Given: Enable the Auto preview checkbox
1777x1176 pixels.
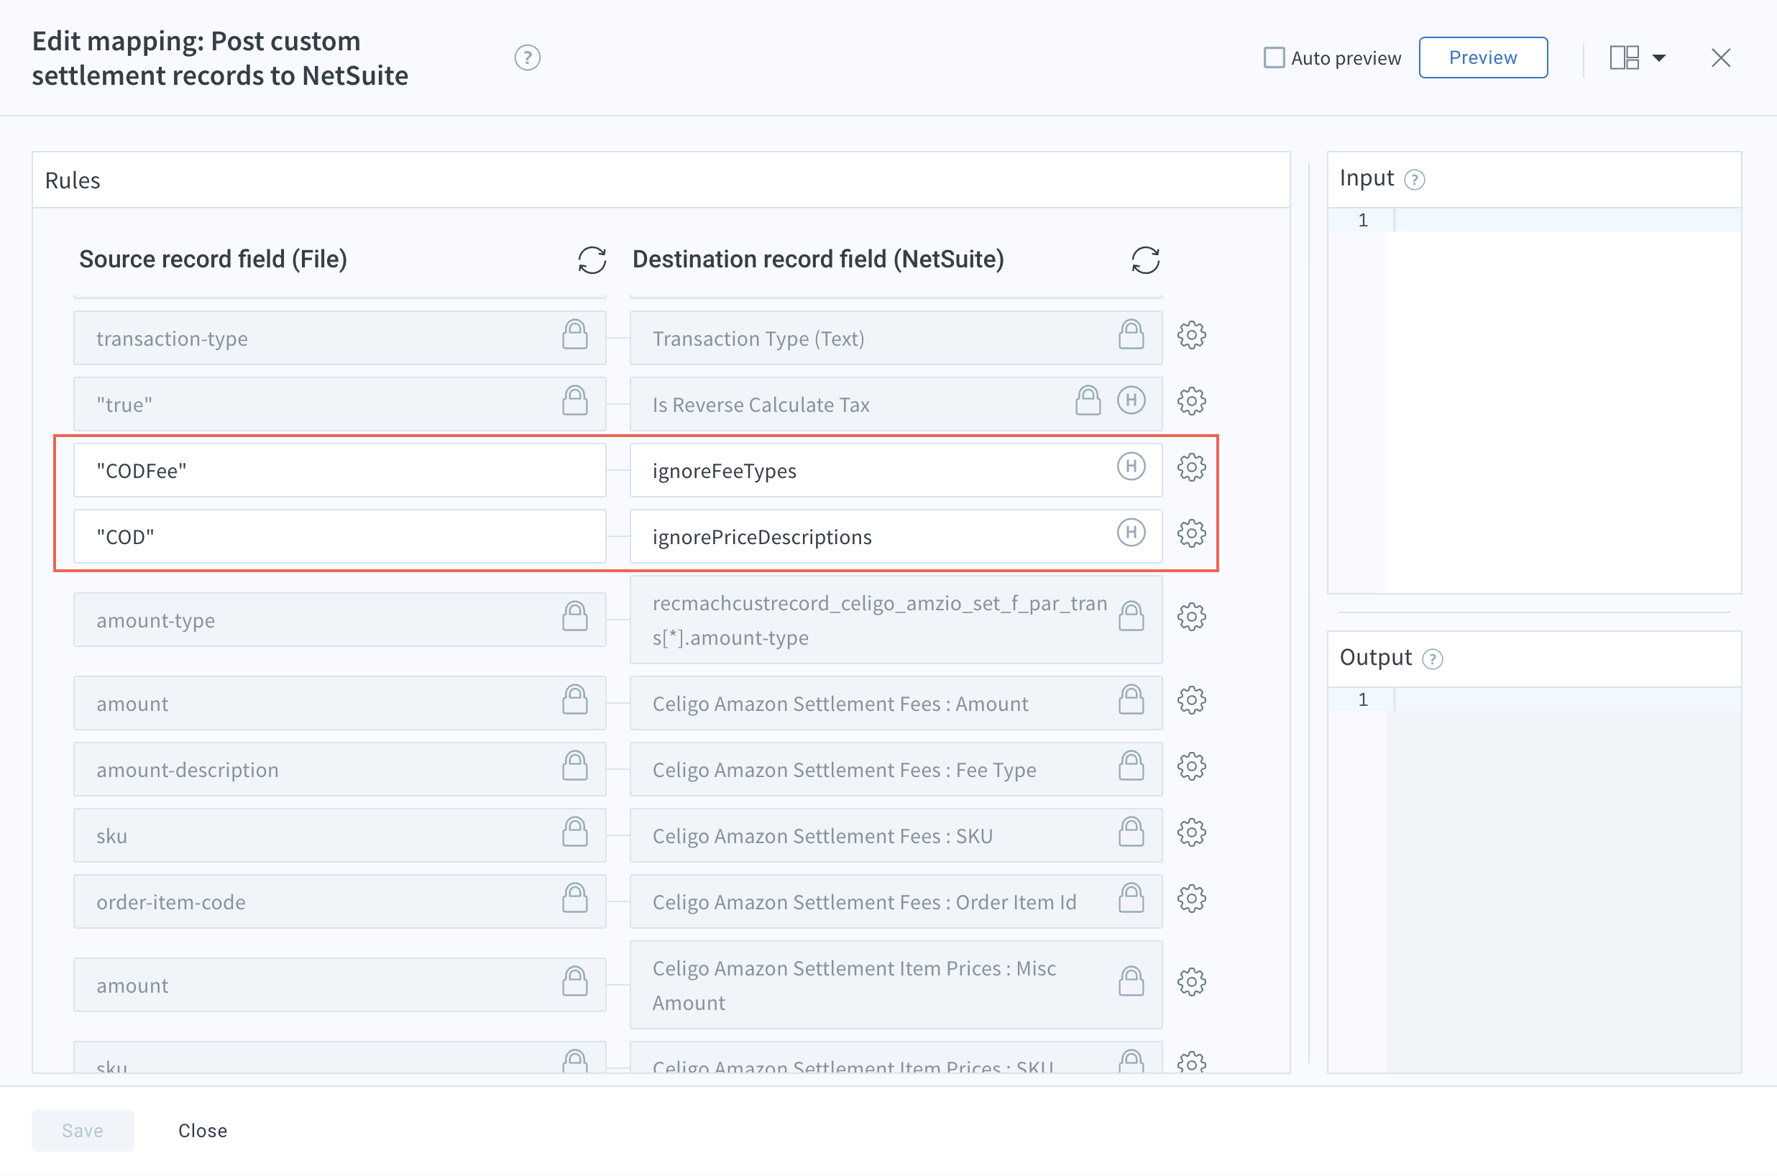Looking at the screenshot, I should [x=1274, y=58].
